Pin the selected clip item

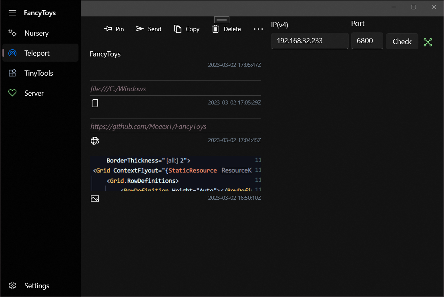coord(114,29)
